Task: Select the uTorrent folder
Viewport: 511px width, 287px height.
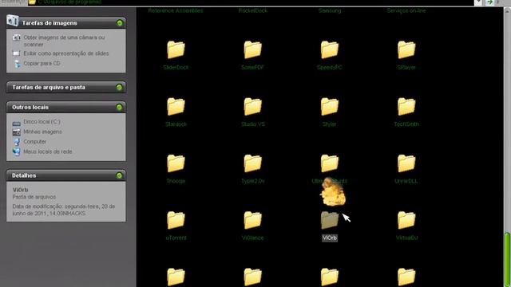Action: point(176,220)
